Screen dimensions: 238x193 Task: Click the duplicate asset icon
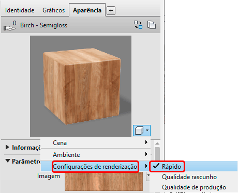152,25
